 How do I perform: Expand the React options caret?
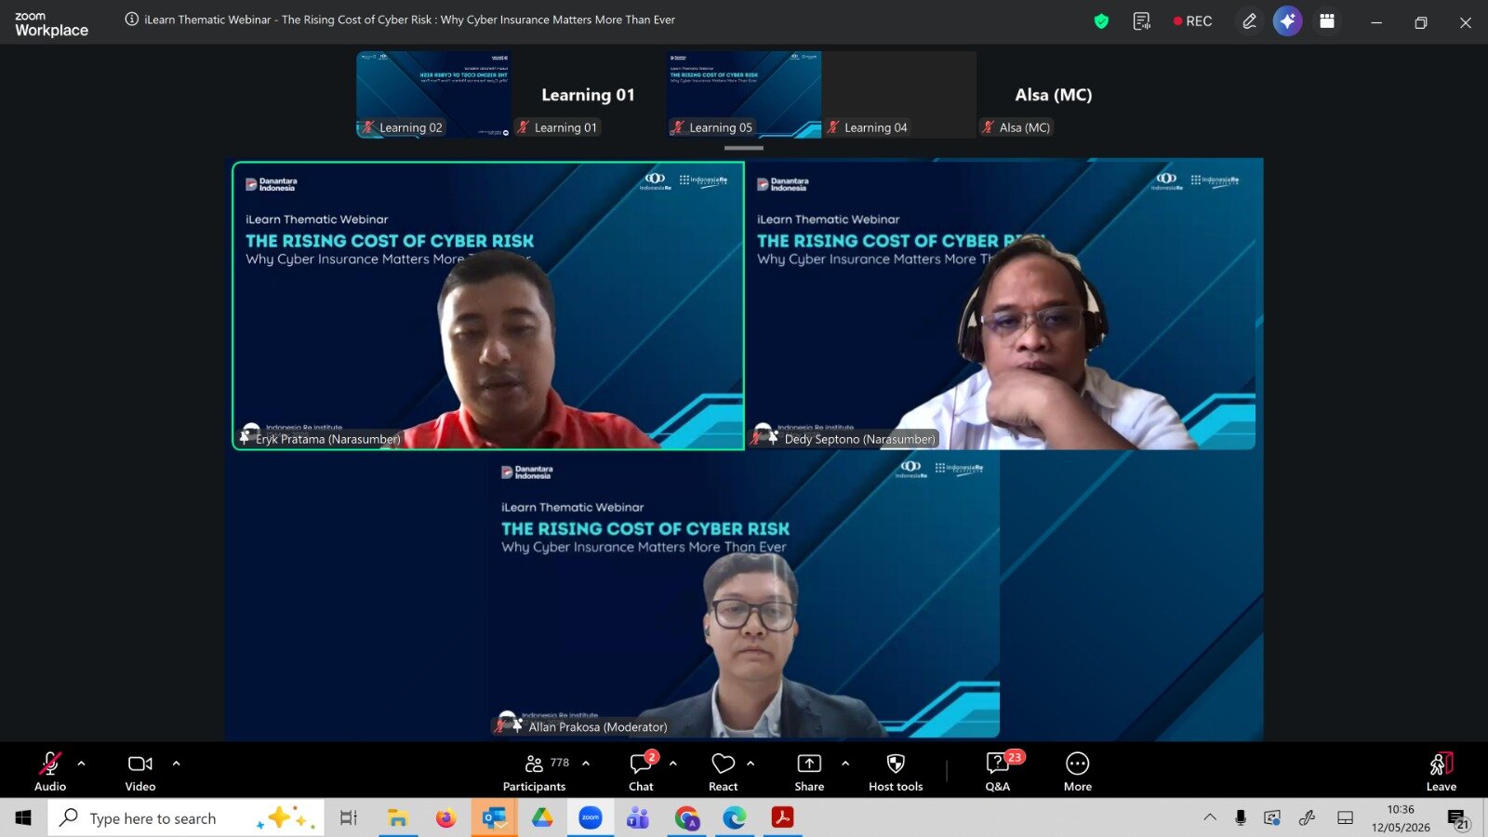tap(751, 764)
